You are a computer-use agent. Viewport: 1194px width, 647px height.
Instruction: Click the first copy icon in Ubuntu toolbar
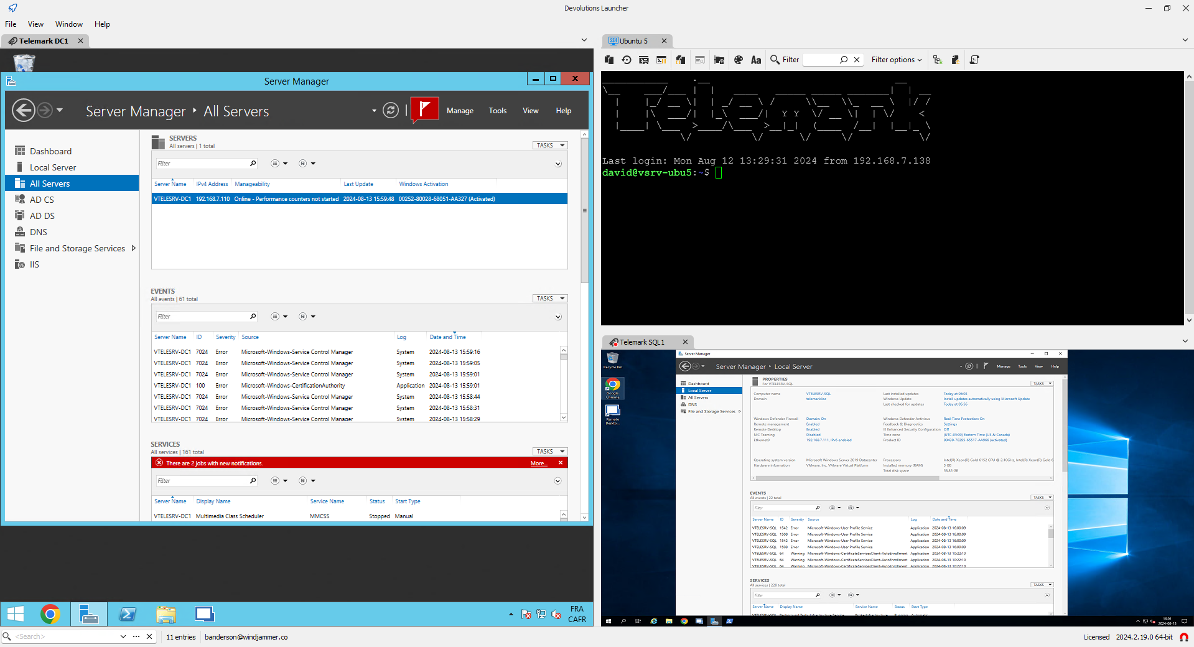(x=609, y=60)
